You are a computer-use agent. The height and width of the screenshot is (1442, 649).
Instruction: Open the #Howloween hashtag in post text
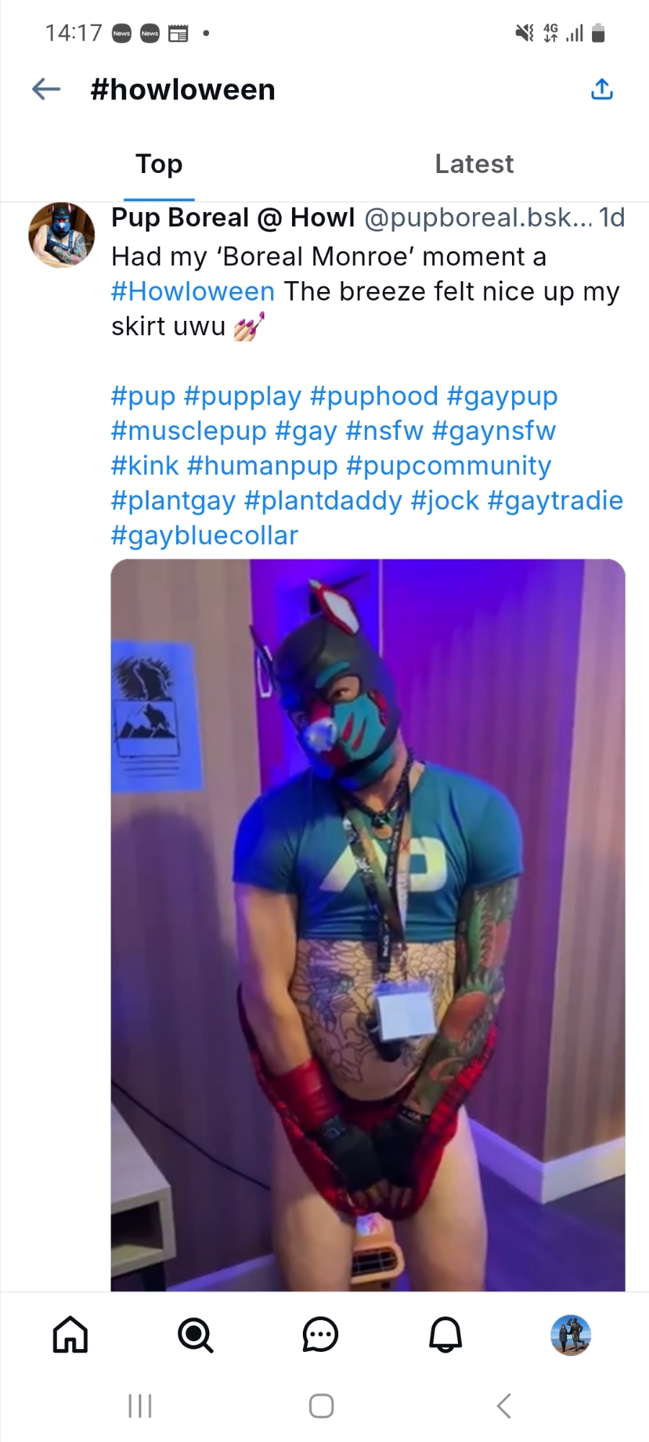(193, 291)
